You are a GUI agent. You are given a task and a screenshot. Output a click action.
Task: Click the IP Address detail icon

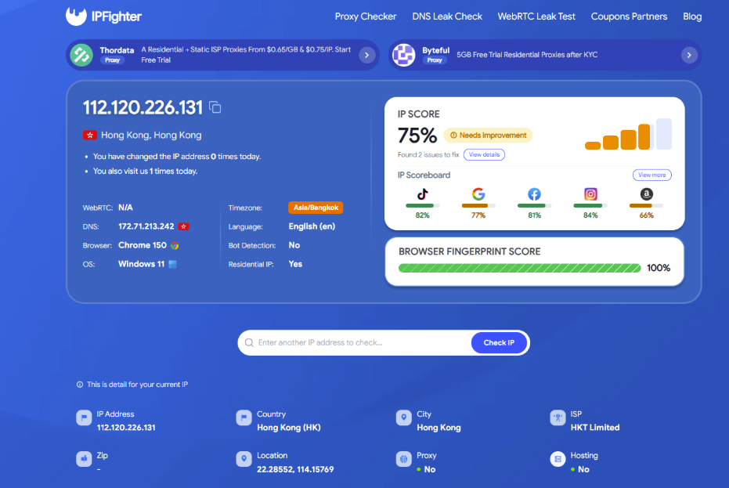pyautogui.click(x=84, y=418)
